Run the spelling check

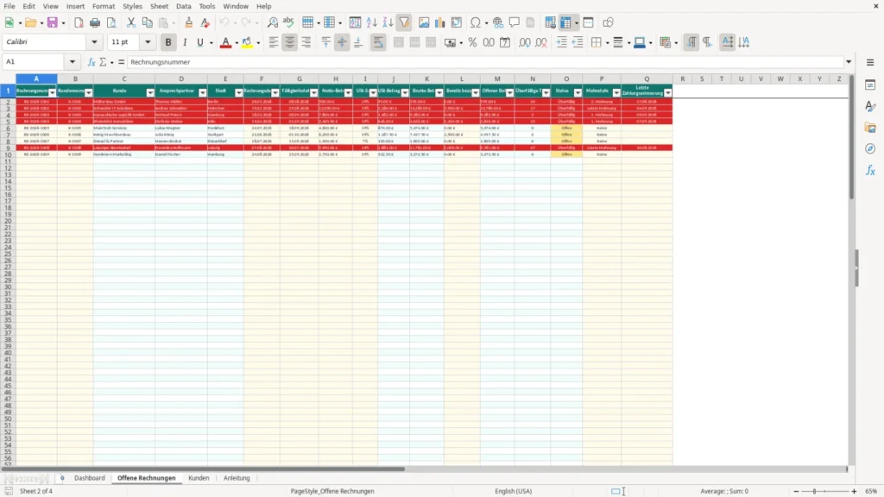pos(288,22)
